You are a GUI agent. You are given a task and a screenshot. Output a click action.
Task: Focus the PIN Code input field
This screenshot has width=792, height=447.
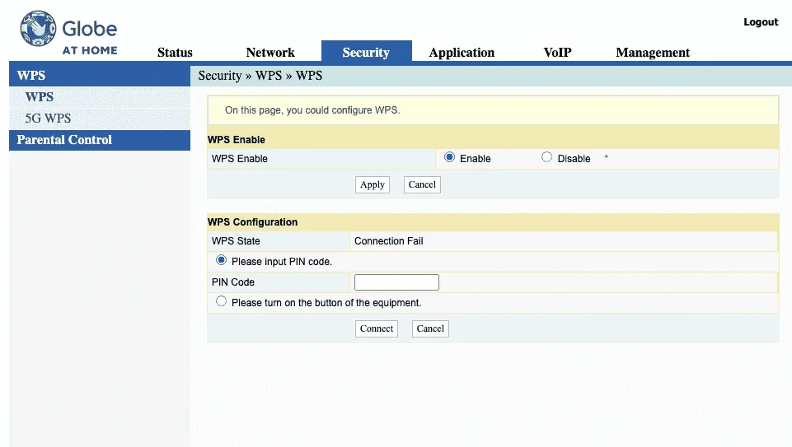click(x=396, y=282)
